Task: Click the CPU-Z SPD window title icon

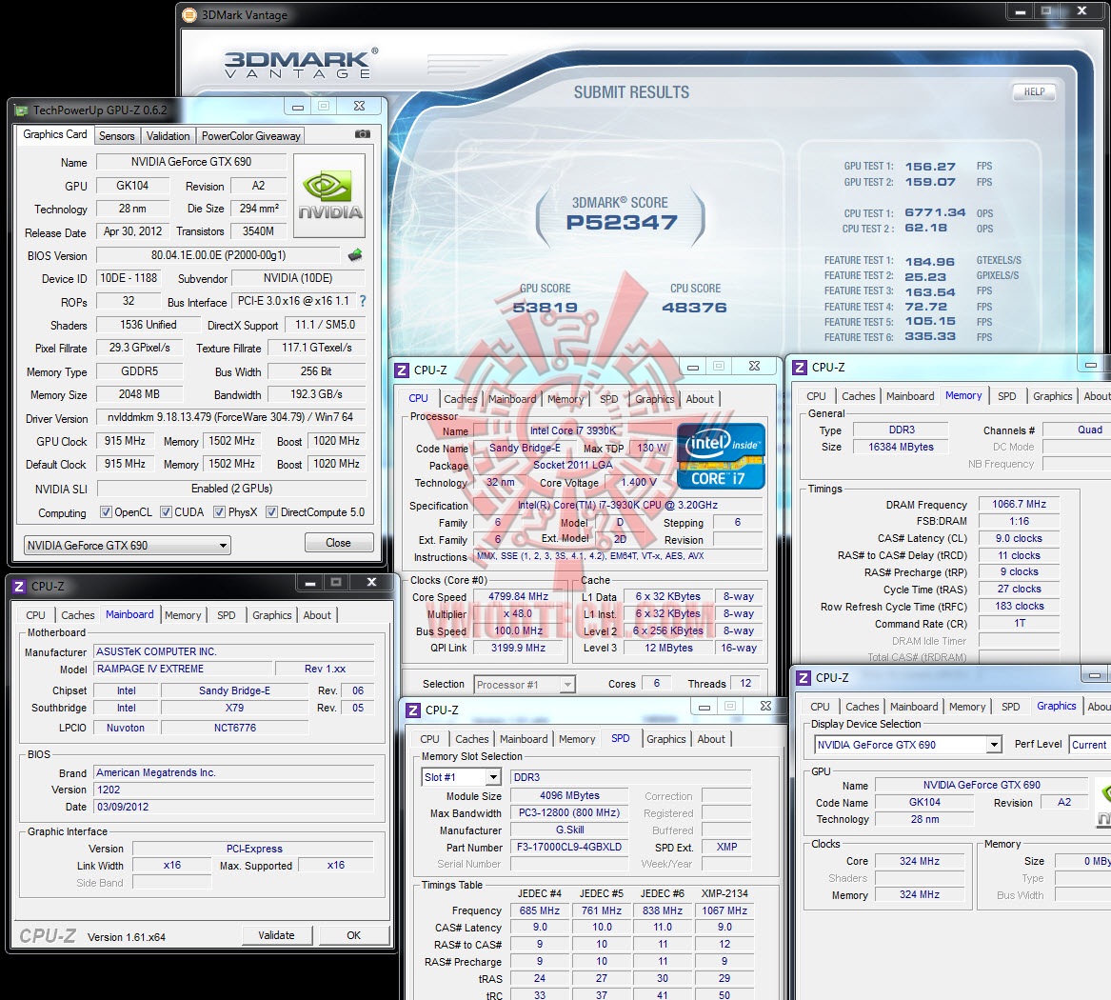Action: (413, 710)
